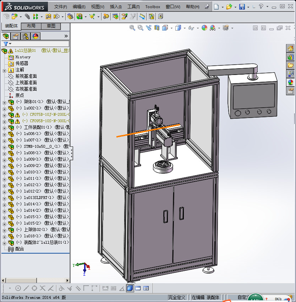
Task: Open the 插入(I) menu
Action: click(x=116, y=7)
